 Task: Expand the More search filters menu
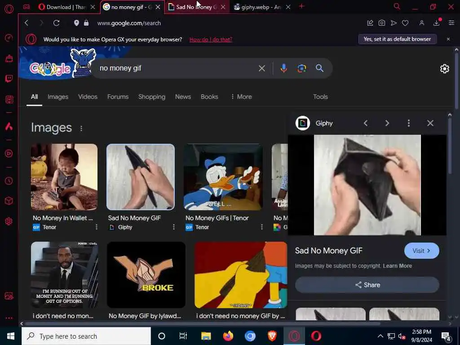[241, 97]
